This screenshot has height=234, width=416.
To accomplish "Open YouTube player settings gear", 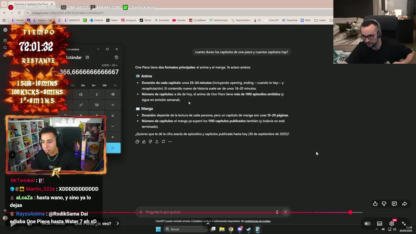I will (x=392, y=224).
